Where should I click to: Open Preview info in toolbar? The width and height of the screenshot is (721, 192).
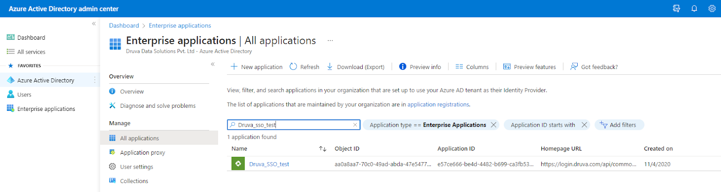tap(420, 67)
